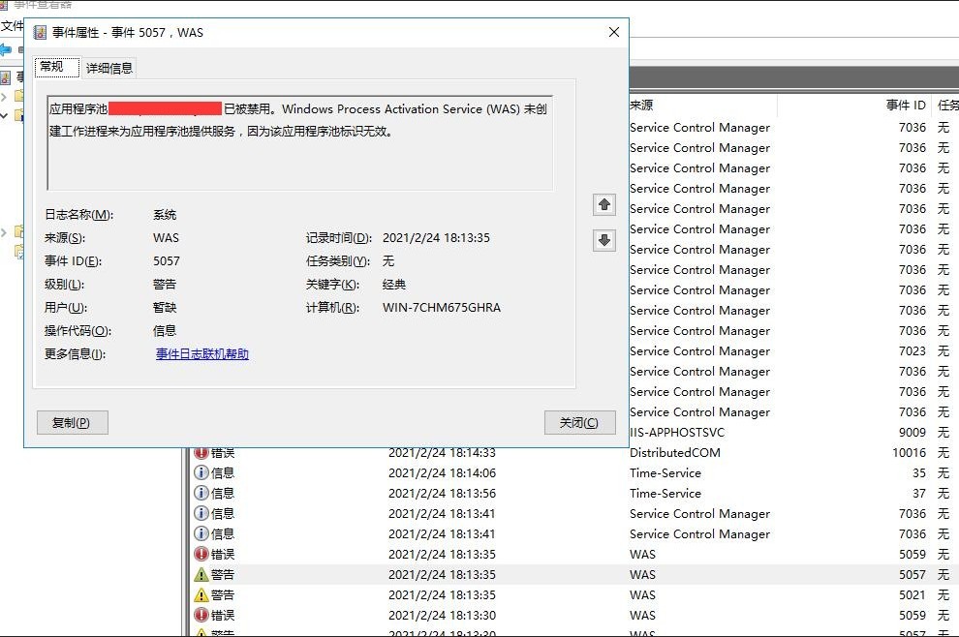Sort by the 事件 ID column header
959x637 pixels.
pos(906,106)
